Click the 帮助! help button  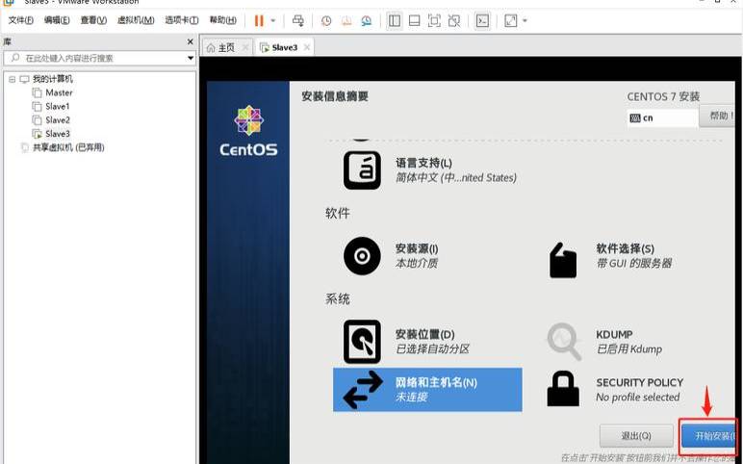pyautogui.click(x=717, y=116)
